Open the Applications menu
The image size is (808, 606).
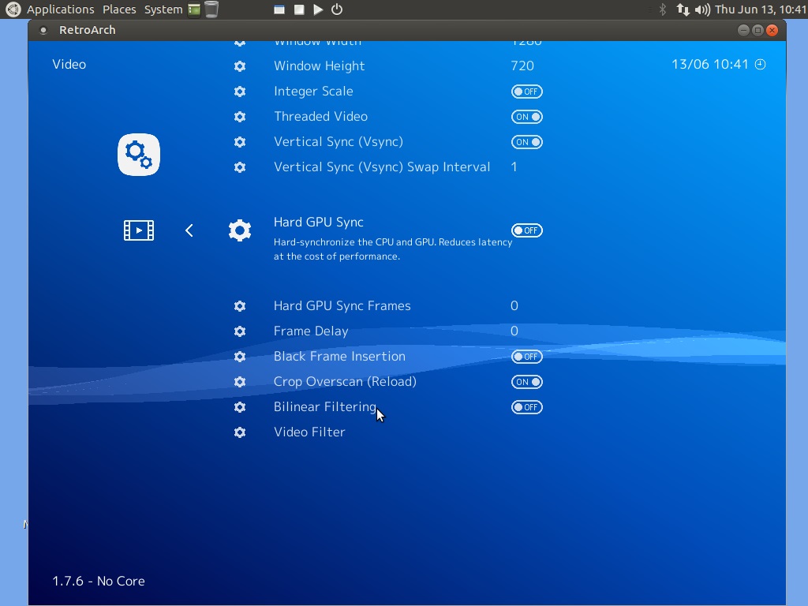pos(60,9)
